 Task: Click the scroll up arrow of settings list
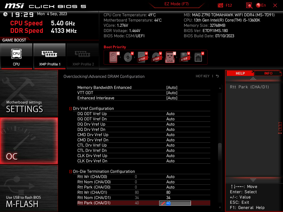click(x=220, y=88)
